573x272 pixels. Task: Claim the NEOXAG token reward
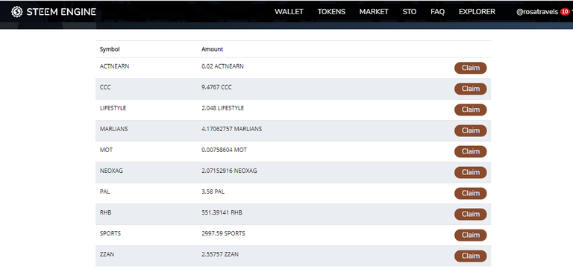(470, 172)
